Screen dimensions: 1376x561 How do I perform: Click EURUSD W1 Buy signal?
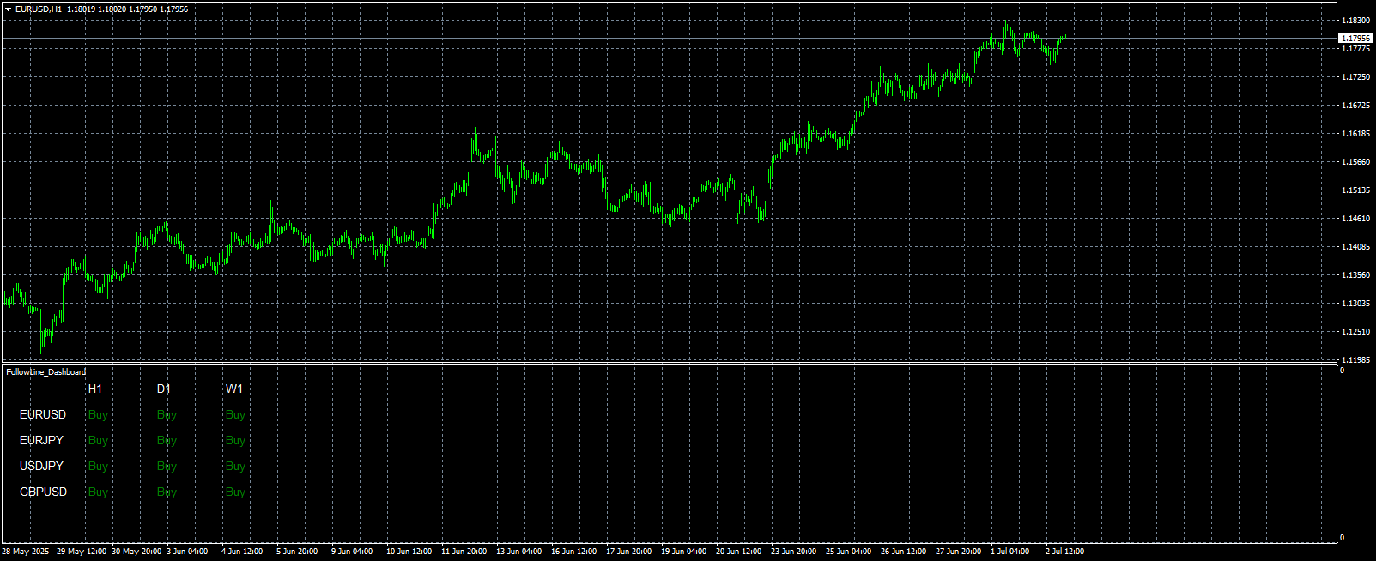pyautogui.click(x=235, y=415)
